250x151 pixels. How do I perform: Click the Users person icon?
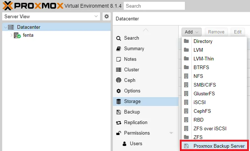click(124, 144)
